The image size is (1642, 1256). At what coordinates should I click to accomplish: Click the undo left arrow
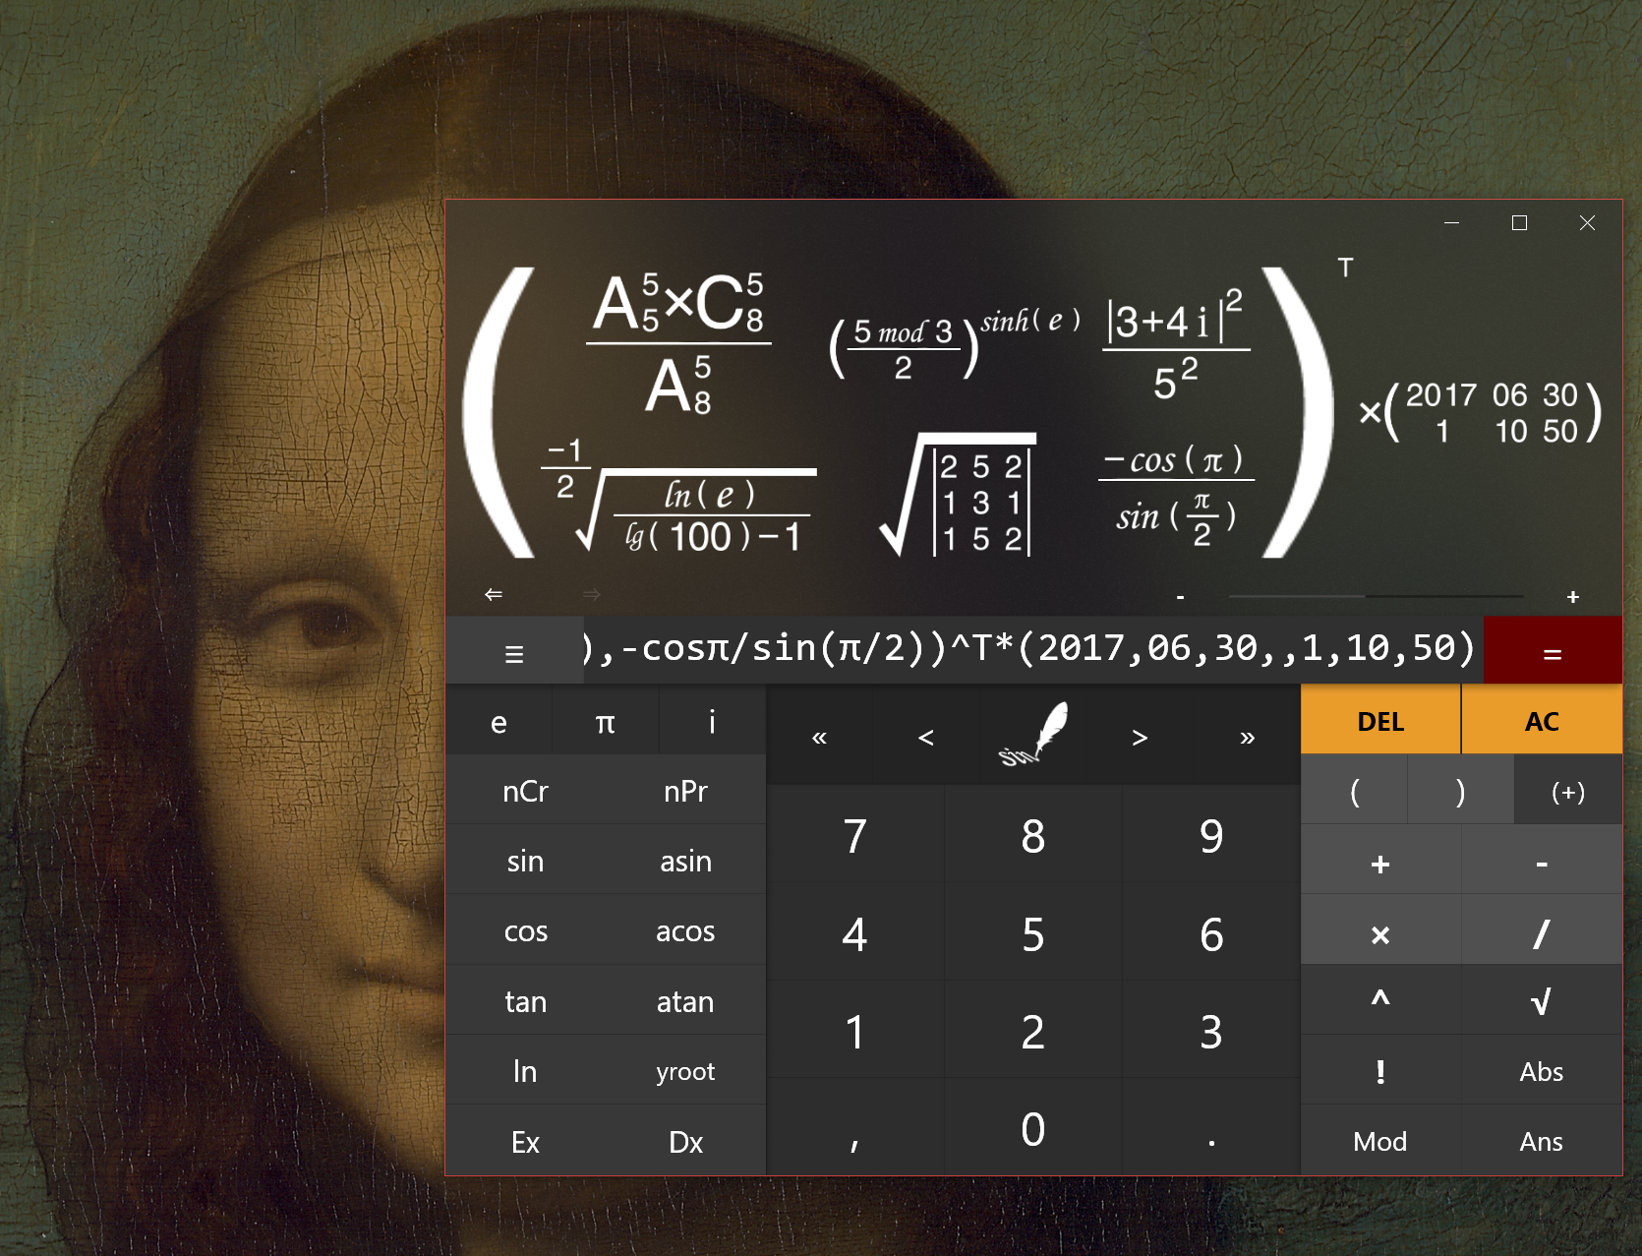494,594
